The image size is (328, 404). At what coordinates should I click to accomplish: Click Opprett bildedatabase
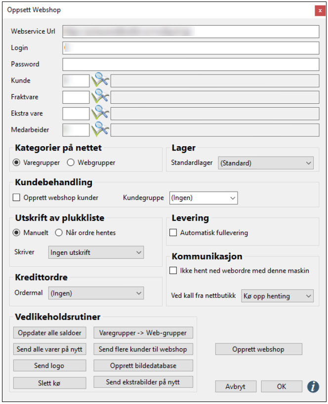click(144, 365)
